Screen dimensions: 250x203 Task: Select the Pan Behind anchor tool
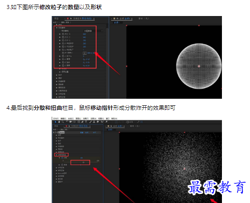pyautogui.click(x=75, y=122)
